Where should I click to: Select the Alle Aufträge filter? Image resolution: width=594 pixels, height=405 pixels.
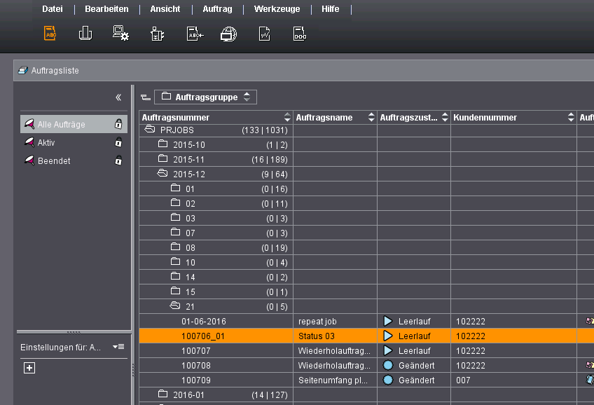74,124
